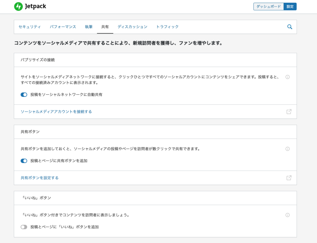The width and height of the screenshot is (317, 243).
Task: Click info icon in「いいね」ボタン section
Action: tap(287, 215)
